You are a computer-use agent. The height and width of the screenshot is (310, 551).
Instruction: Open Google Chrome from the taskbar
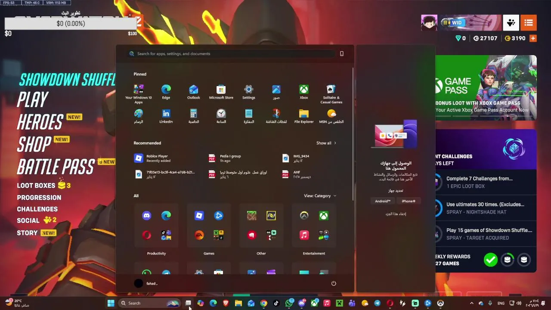[263, 303]
